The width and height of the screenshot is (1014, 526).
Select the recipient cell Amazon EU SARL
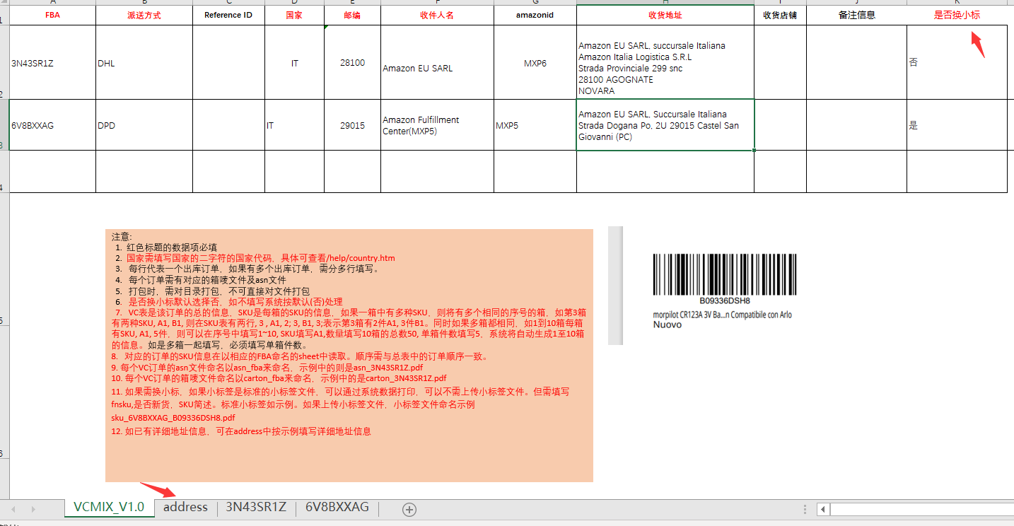[x=437, y=62]
